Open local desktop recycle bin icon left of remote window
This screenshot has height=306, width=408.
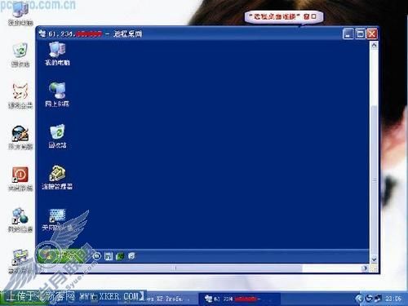coord(20,55)
